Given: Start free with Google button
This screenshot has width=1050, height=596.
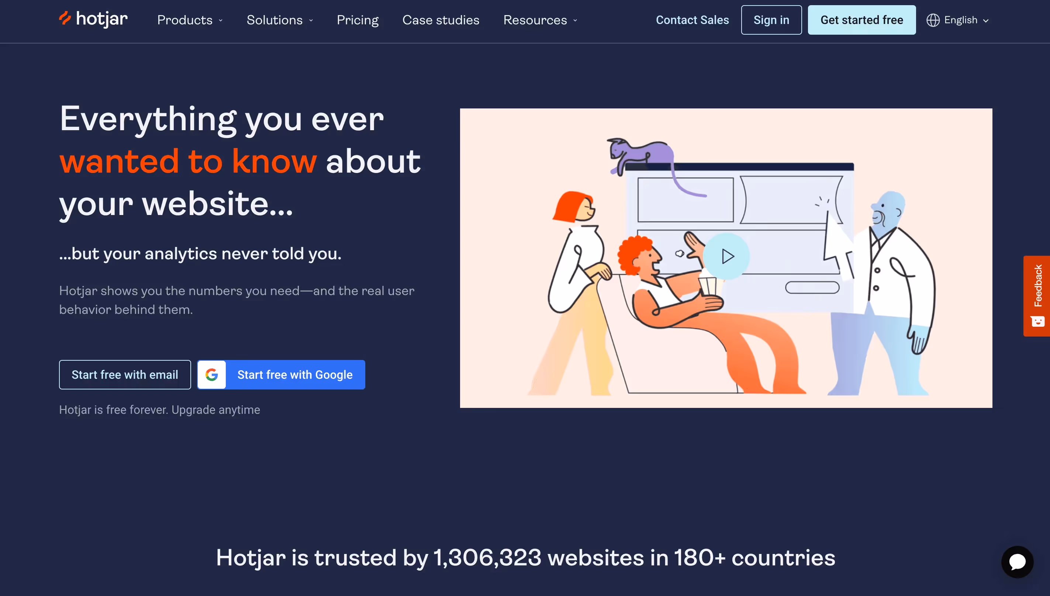Looking at the screenshot, I should pos(281,375).
